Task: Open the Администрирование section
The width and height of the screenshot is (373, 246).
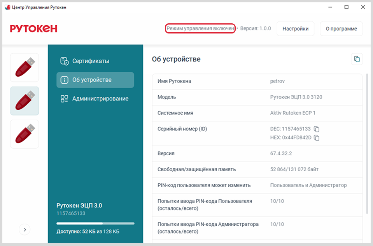Action: tap(100, 99)
